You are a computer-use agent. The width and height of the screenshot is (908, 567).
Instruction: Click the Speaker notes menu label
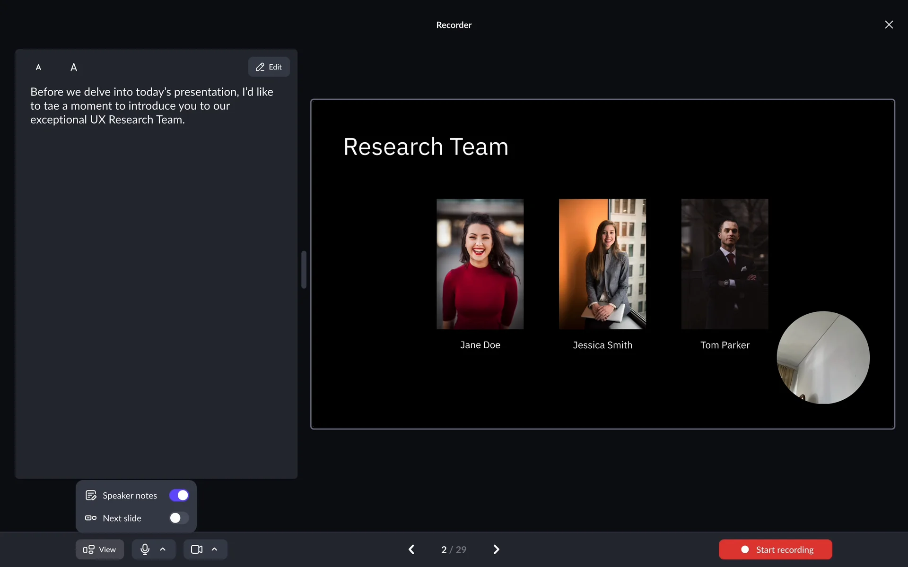[130, 496]
